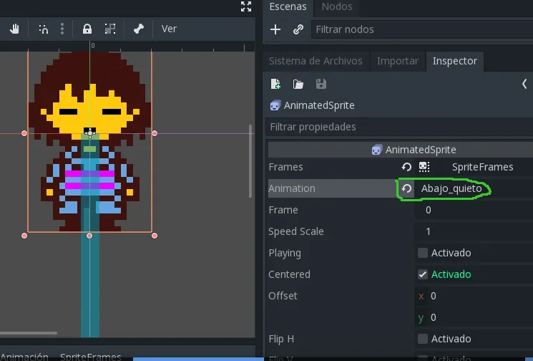Save resource with floppy disk icon
533x361 pixels.
point(321,84)
